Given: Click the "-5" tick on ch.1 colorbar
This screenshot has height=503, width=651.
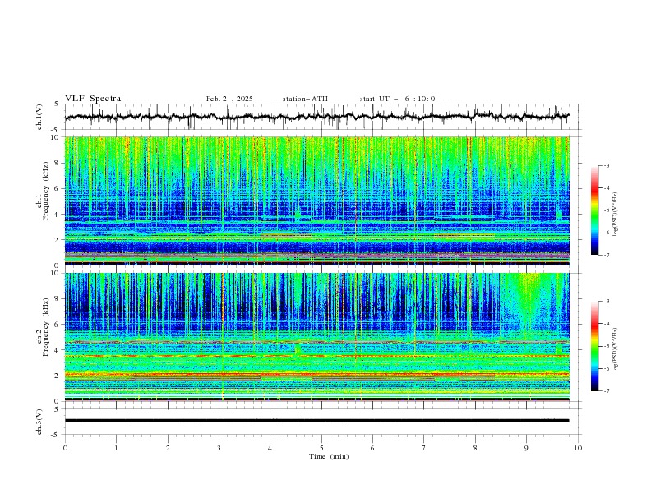Looking at the screenshot, I should coord(606,210).
